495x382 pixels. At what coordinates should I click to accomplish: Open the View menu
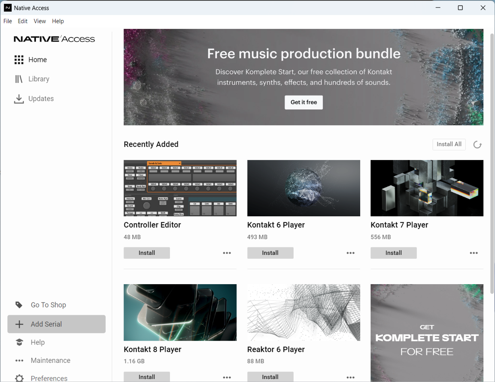40,21
